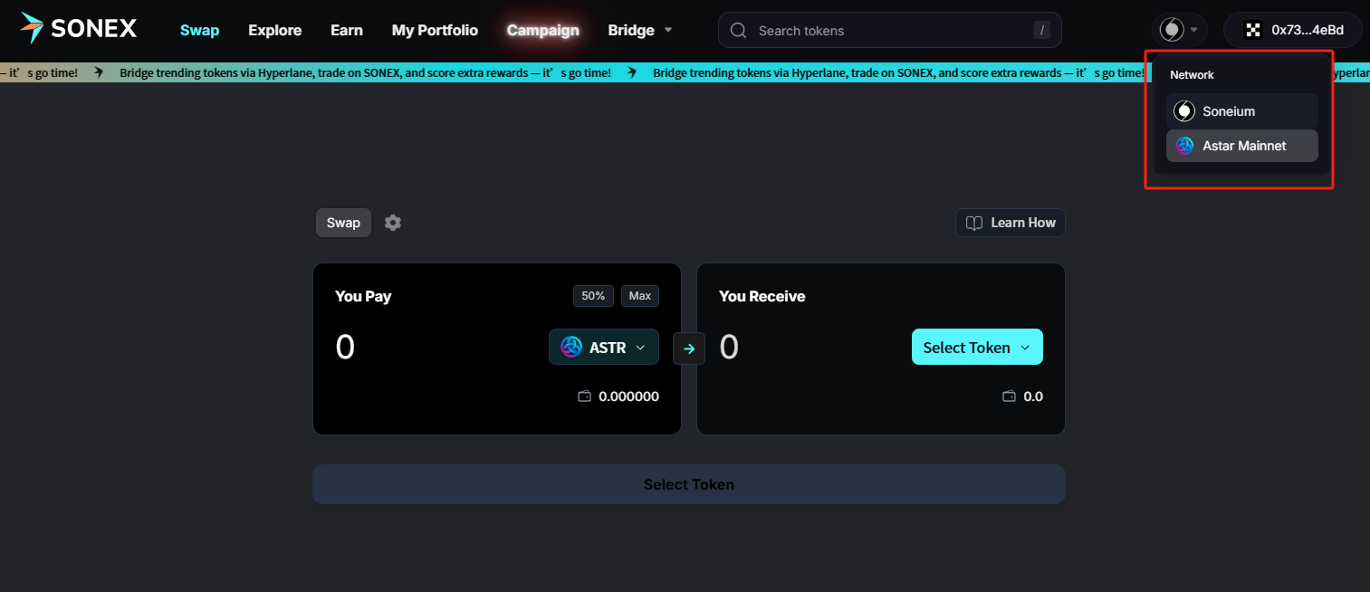Click the Network heading in the dropdown
This screenshot has width=1370, height=592.
tap(1192, 75)
